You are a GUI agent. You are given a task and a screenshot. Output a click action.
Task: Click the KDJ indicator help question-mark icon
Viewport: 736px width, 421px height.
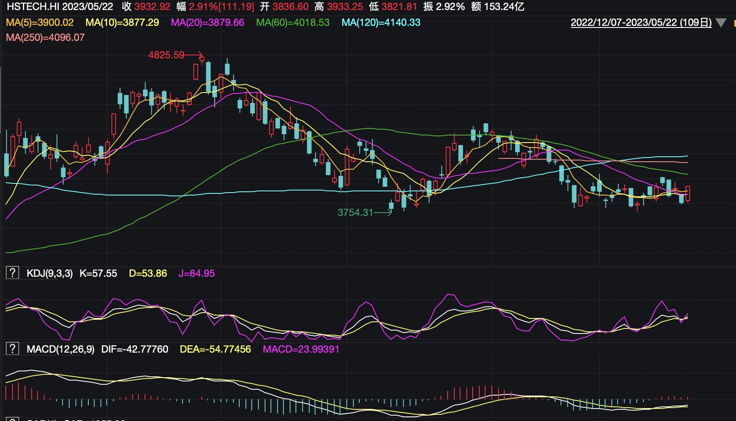tap(12, 273)
